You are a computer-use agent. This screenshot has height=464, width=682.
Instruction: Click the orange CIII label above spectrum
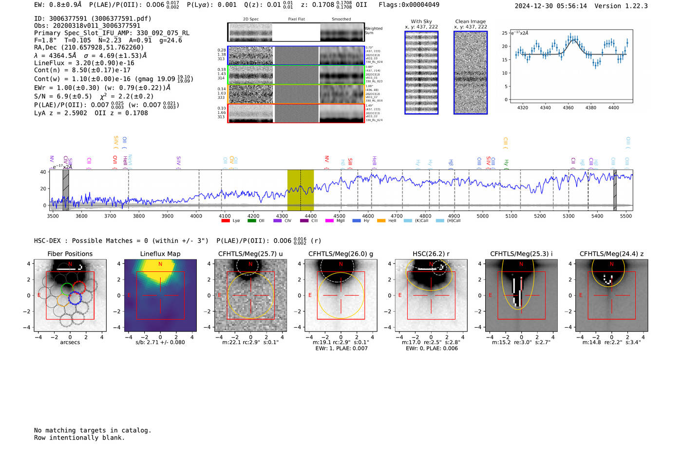coord(505,142)
